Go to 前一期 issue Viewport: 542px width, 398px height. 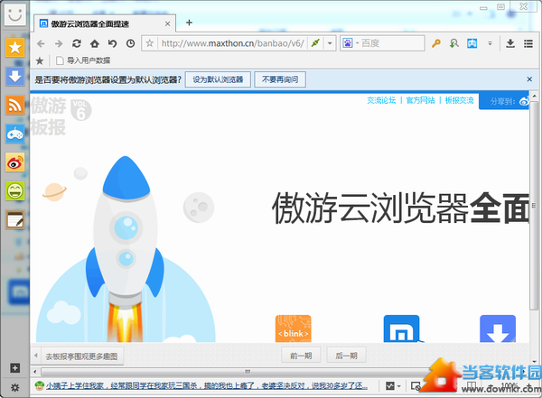point(301,356)
